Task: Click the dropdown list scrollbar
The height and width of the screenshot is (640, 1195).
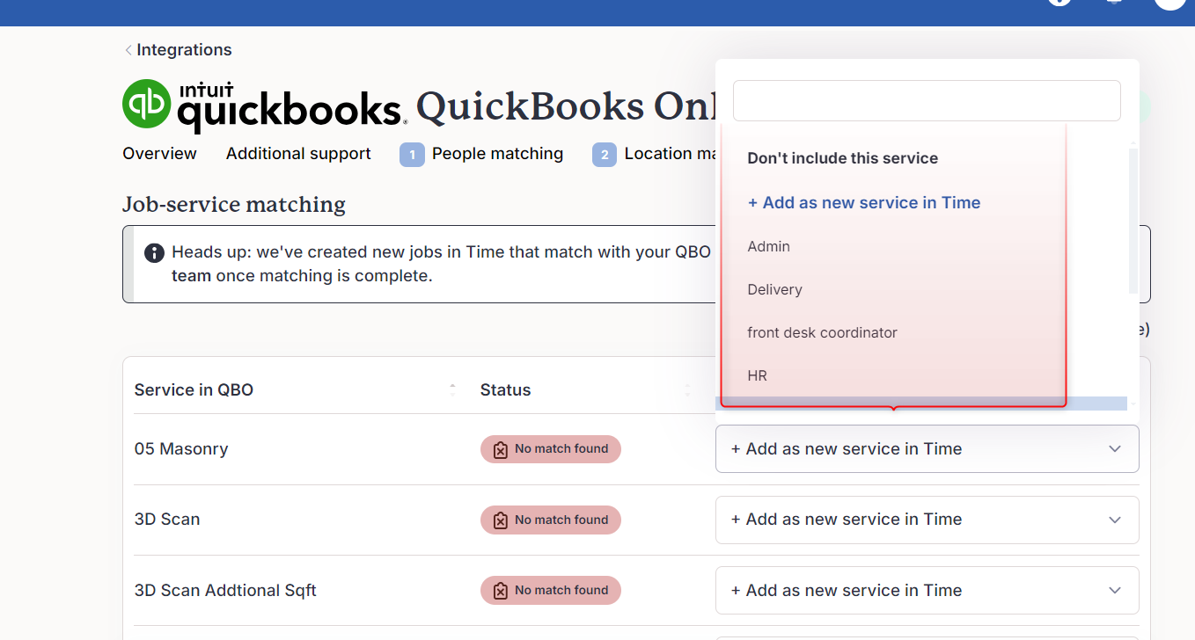Action: 1133,220
